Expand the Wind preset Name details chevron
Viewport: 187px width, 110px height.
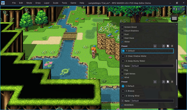pos(122,101)
